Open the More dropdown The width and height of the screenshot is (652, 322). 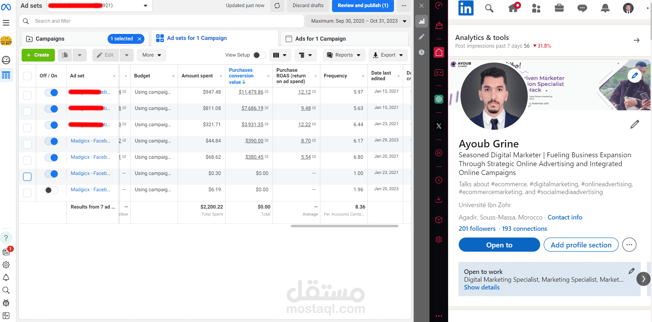click(x=151, y=55)
